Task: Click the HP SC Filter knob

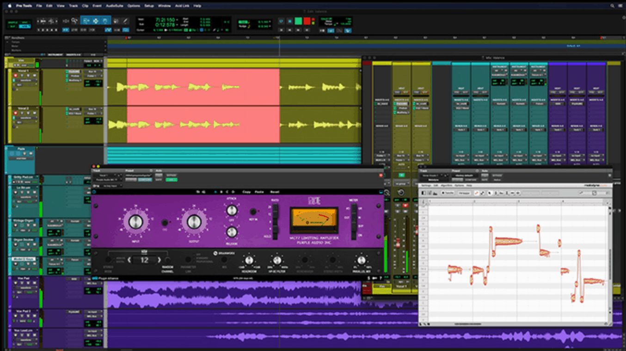Action: click(277, 260)
